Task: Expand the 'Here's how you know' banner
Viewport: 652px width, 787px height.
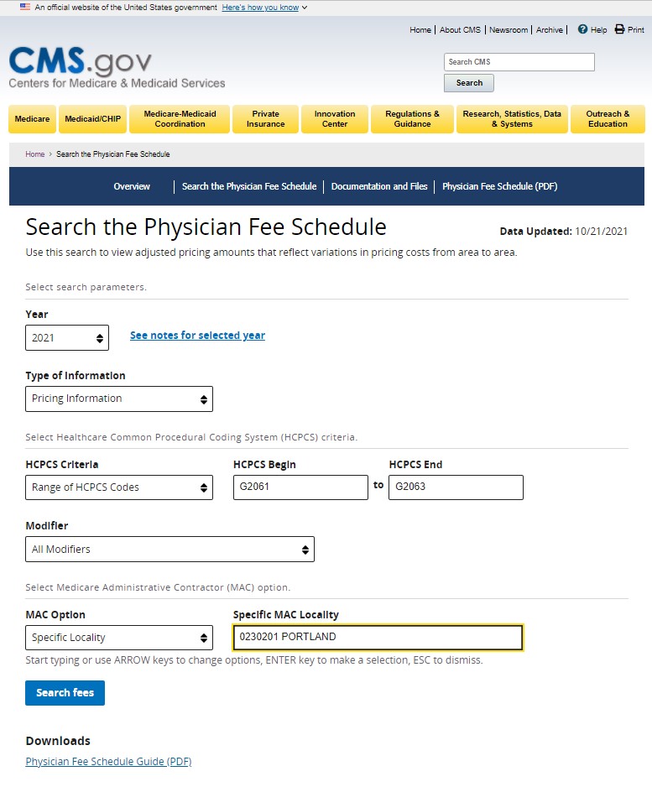Action: point(258,7)
